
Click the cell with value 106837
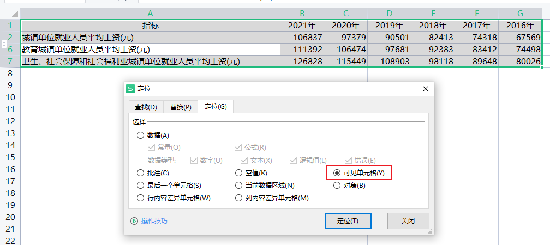(x=302, y=37)
